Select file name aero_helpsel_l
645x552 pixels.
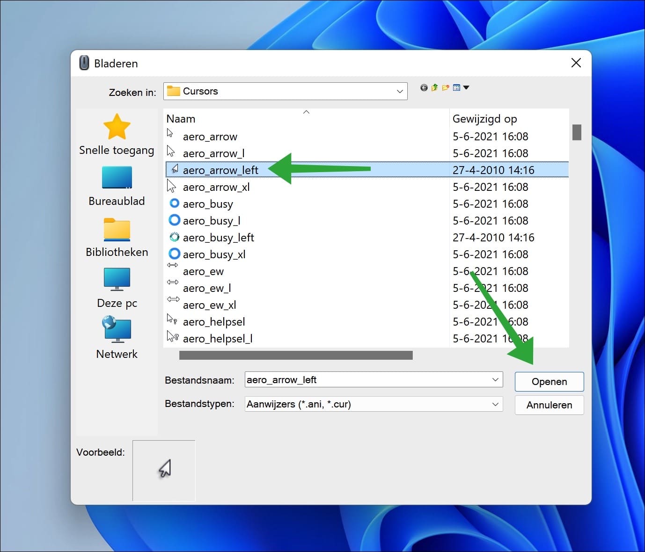point(218,339)
